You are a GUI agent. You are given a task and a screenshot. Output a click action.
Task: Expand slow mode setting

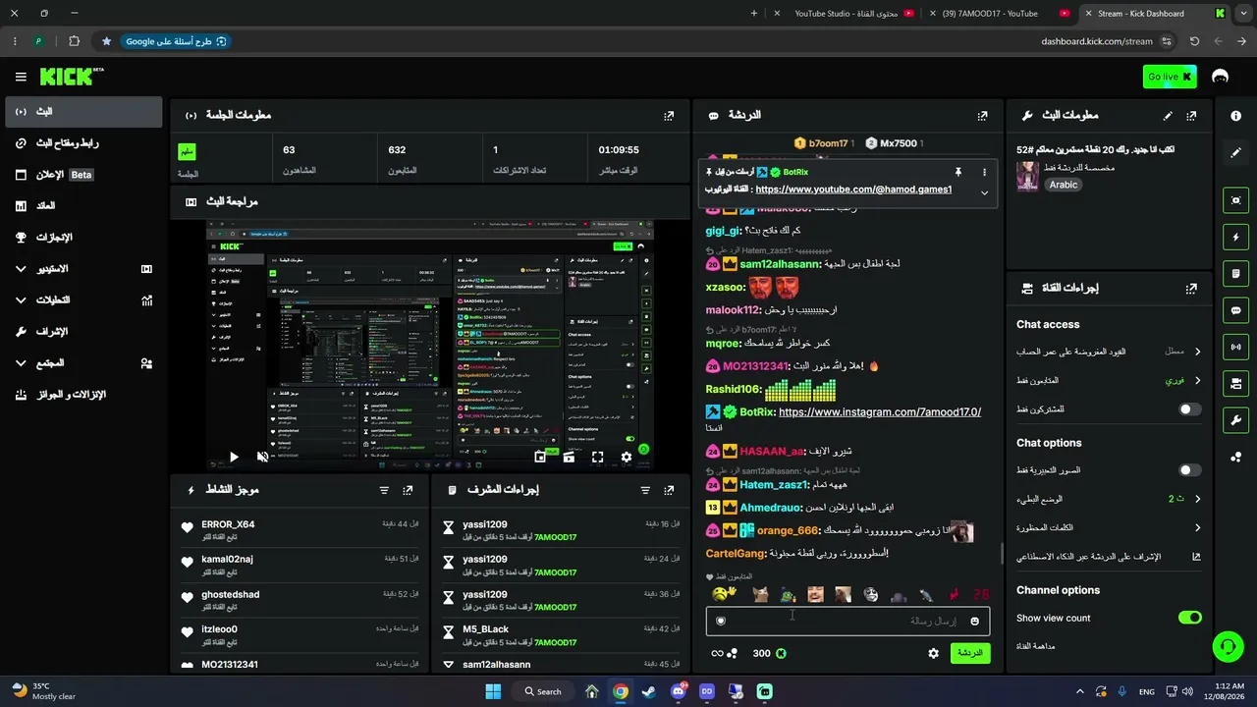click(1109, 499)
